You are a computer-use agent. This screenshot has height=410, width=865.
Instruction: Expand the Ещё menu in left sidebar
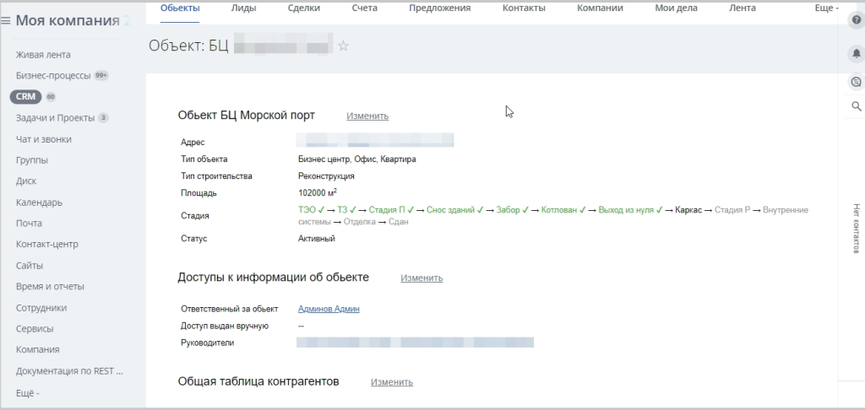click(x=28, y=393)
